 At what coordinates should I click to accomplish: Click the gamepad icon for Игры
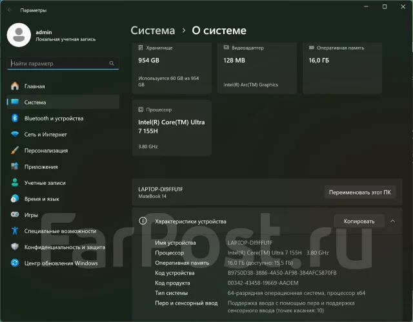(15, 214)
